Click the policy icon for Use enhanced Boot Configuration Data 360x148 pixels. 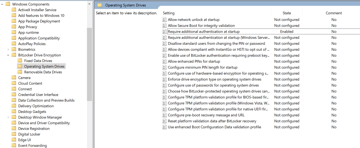(165, 127)
